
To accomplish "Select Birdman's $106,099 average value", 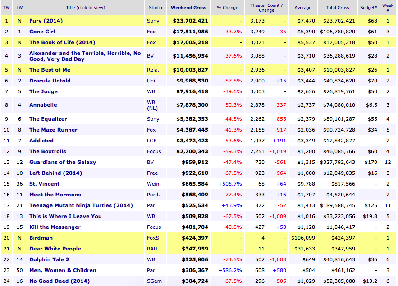I will coord(303,238).
